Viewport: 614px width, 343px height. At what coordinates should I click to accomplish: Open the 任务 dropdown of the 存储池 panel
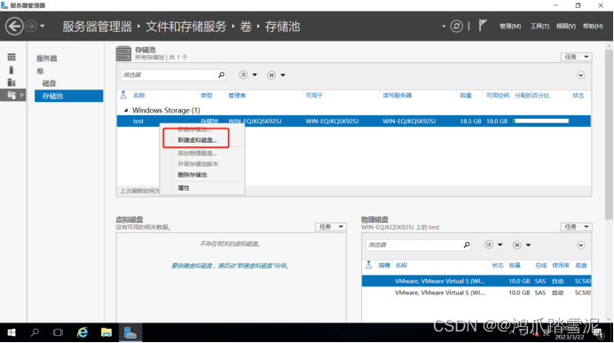pos(576,57)
